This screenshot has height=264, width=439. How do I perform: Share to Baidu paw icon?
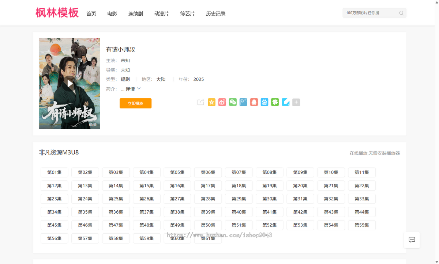[x=264, y=102]
